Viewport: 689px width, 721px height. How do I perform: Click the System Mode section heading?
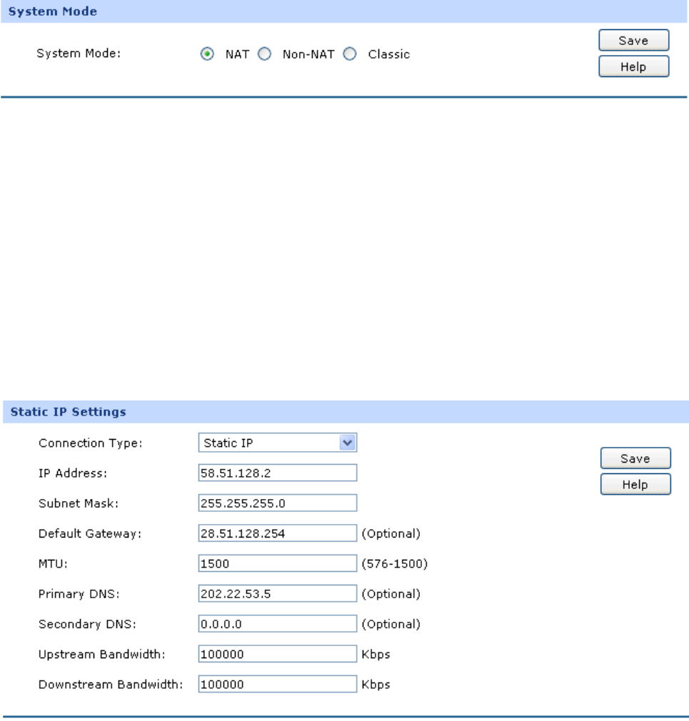[53, 11]
